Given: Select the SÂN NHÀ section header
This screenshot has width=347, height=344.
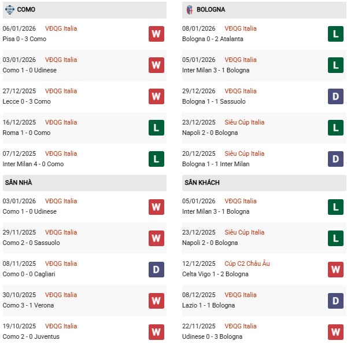Looking at the screenshot, I should (19, 182).
